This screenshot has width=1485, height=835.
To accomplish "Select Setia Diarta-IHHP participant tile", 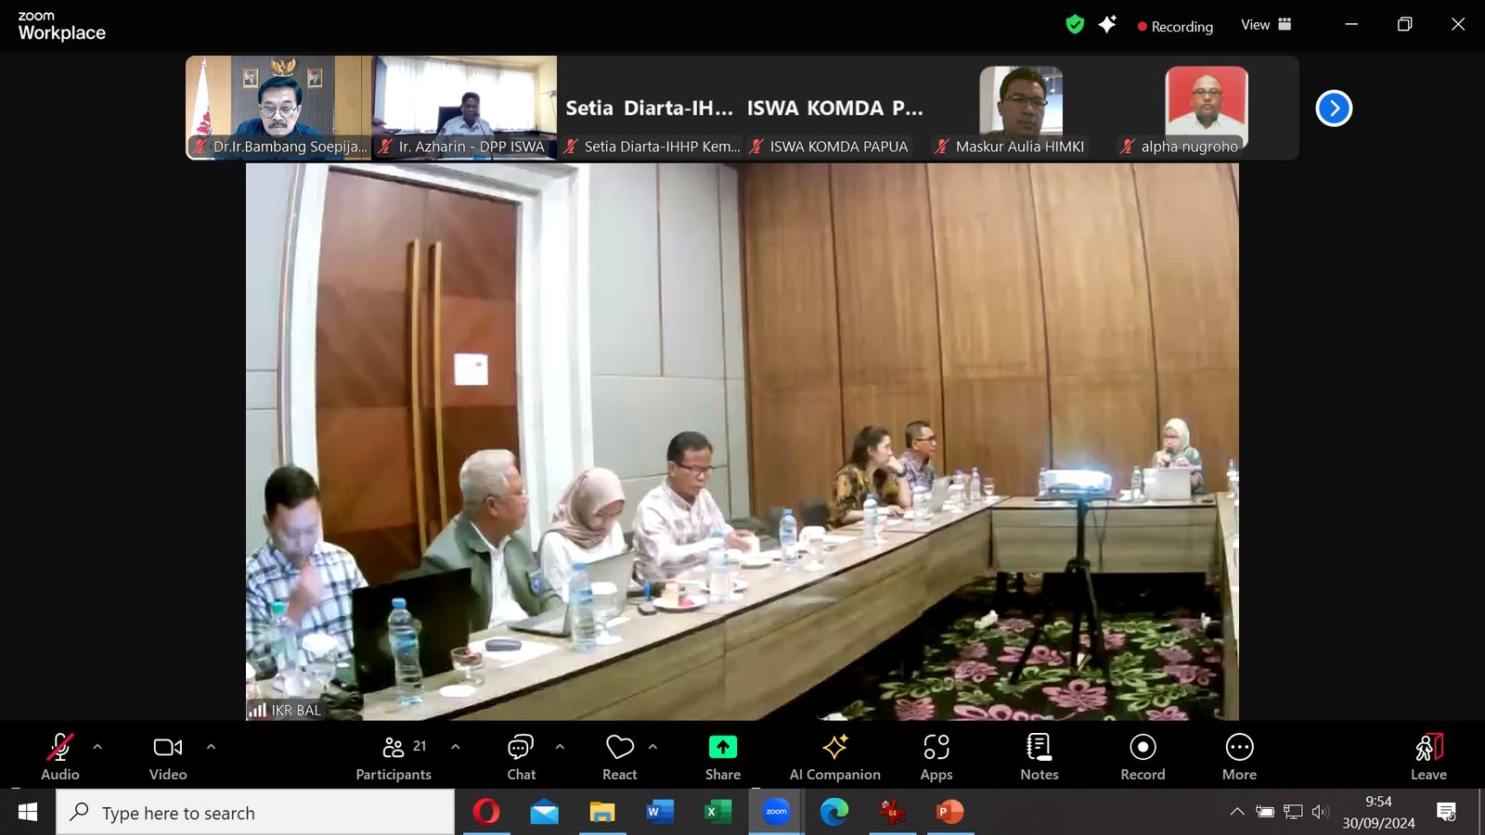I will [x=650, y=108].
